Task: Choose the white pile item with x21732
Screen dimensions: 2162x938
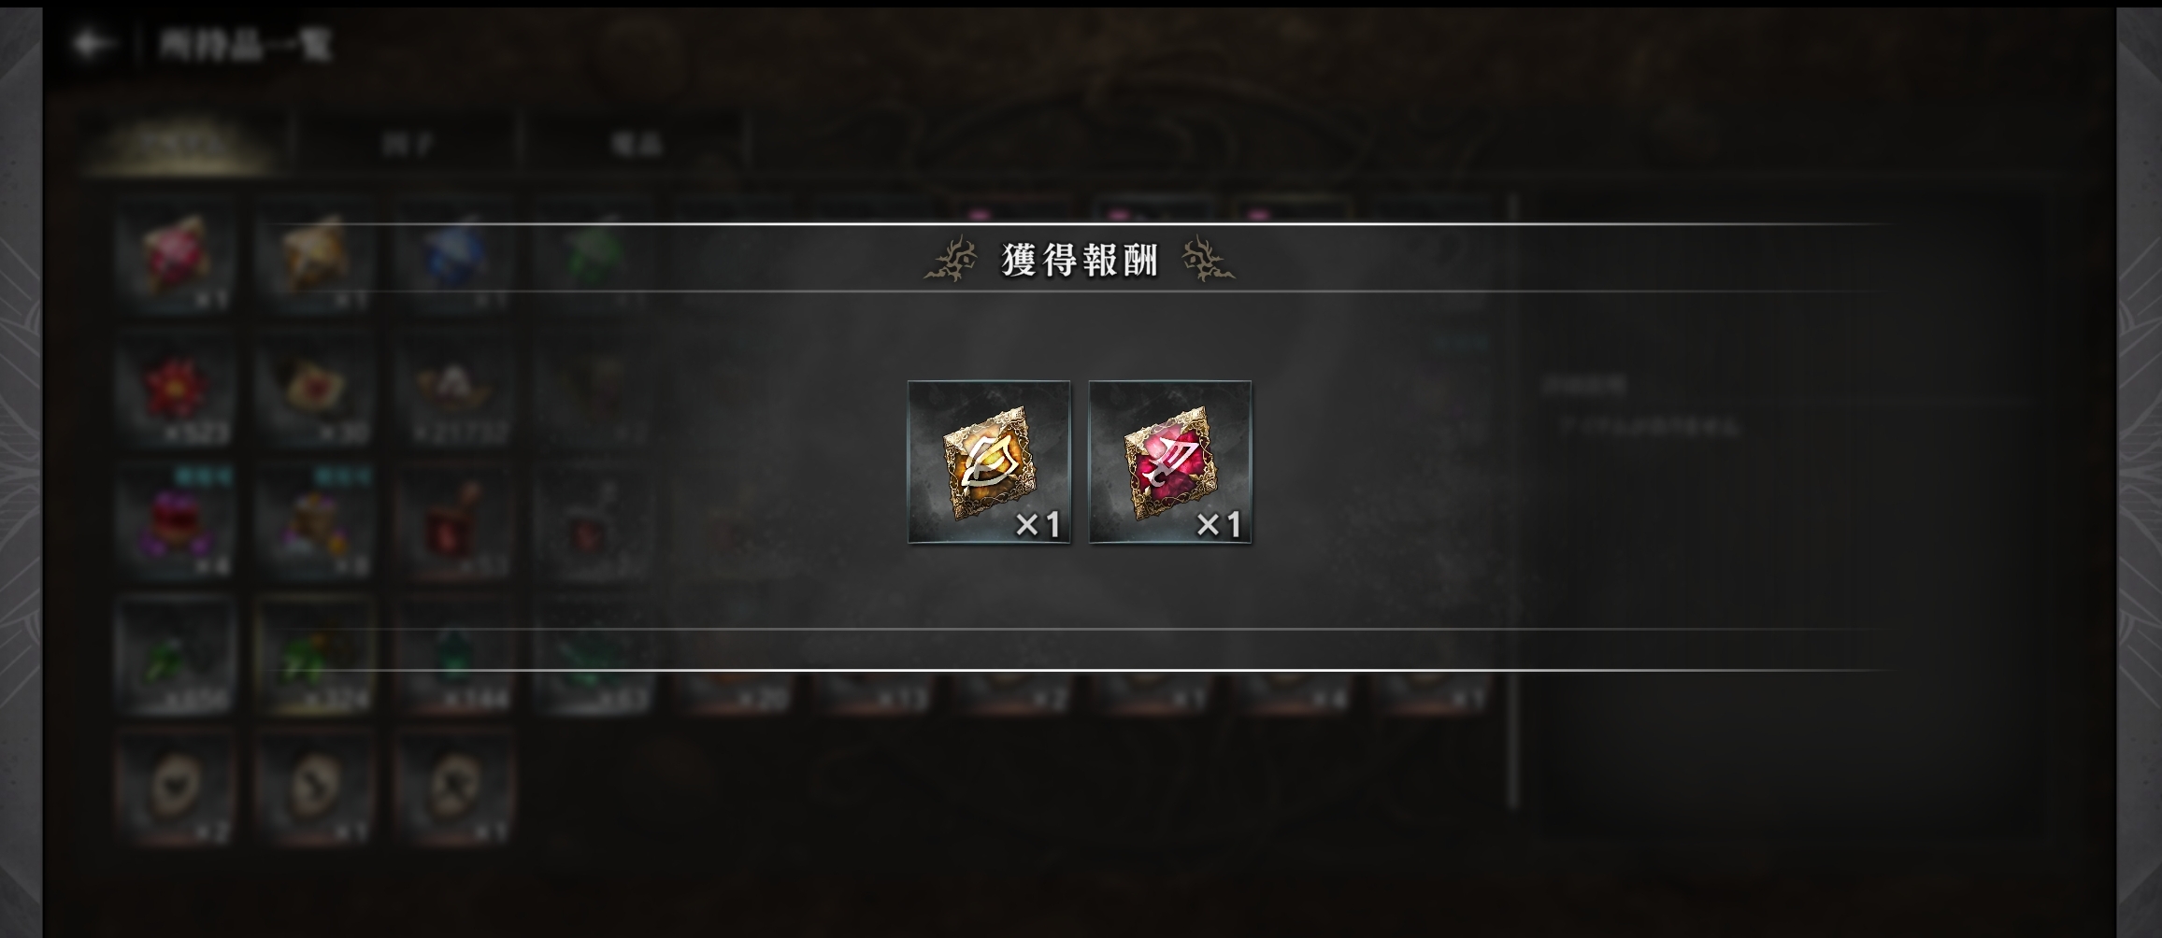Action: pyautogui.click(x=454, y=388)
